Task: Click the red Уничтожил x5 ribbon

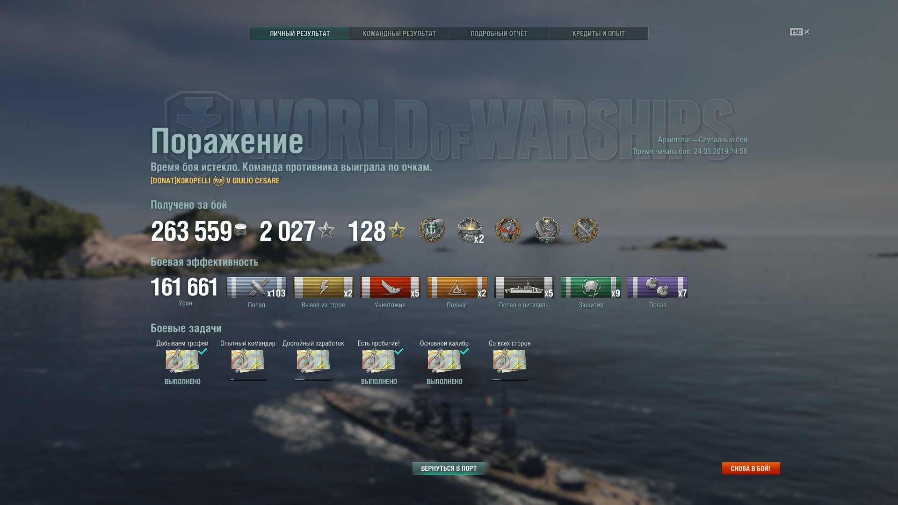Action: 390,287
